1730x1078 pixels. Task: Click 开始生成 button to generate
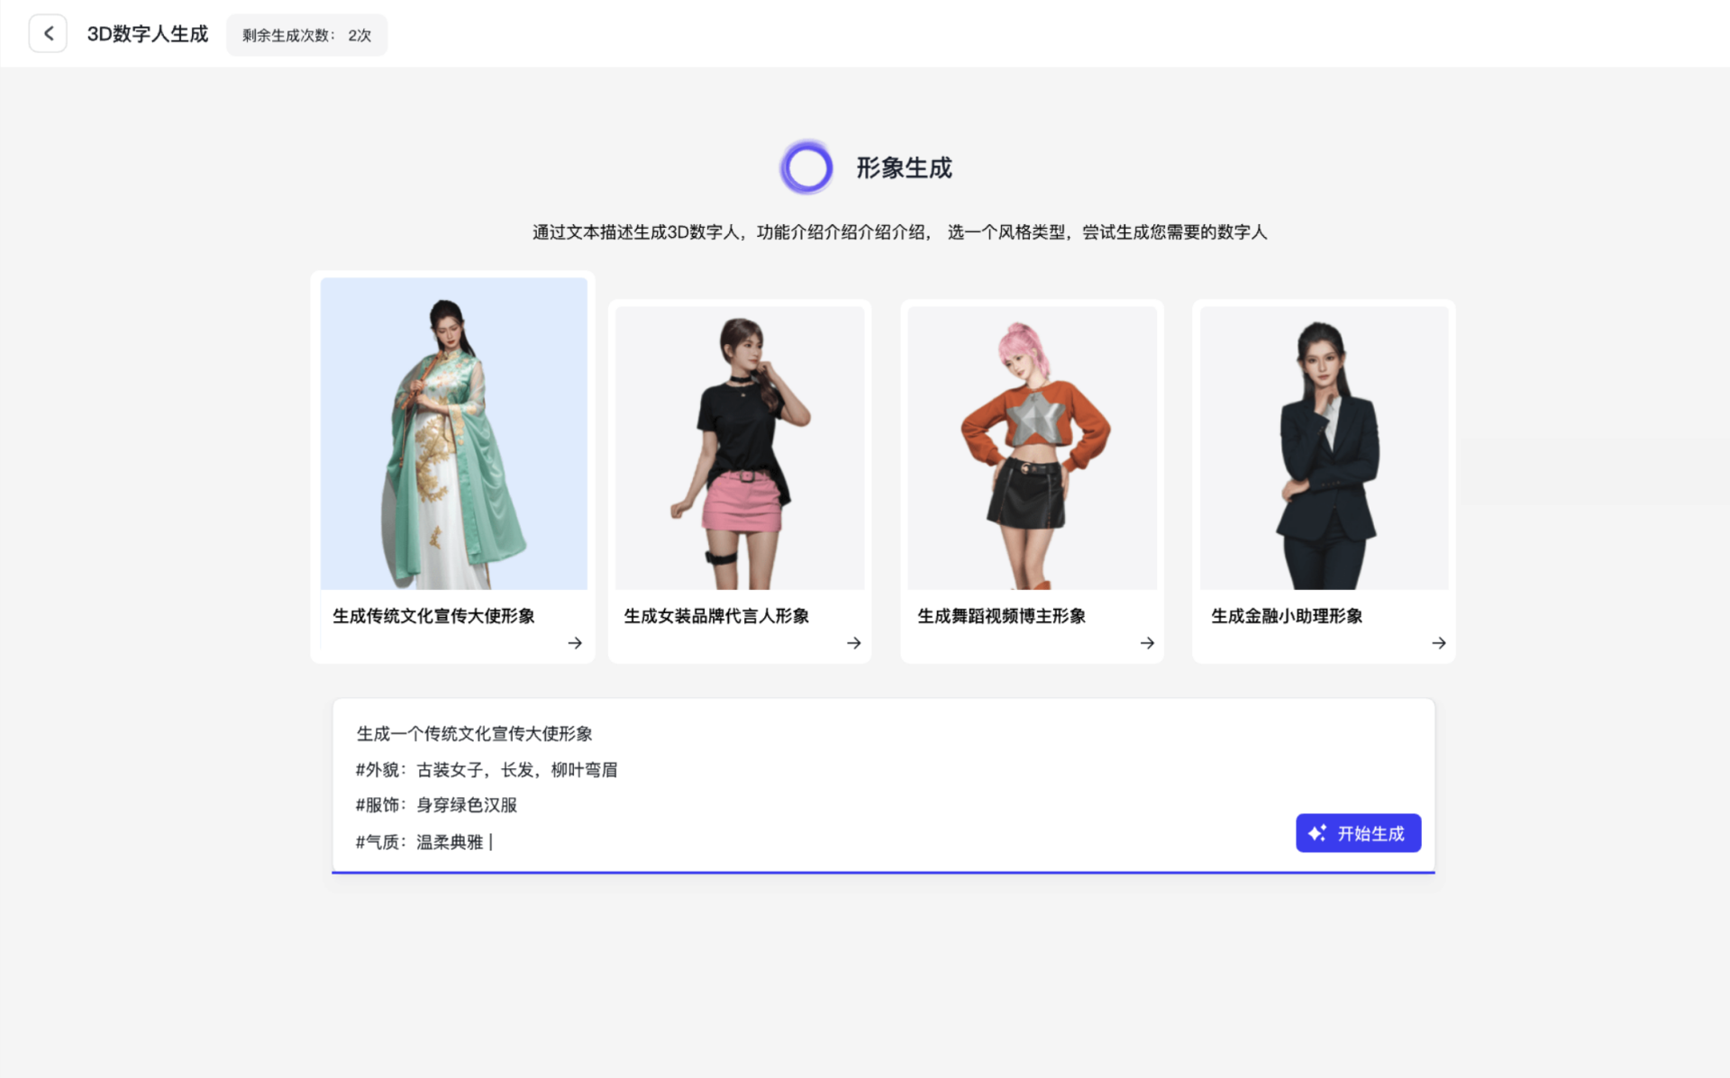[x=1358, y=832]
